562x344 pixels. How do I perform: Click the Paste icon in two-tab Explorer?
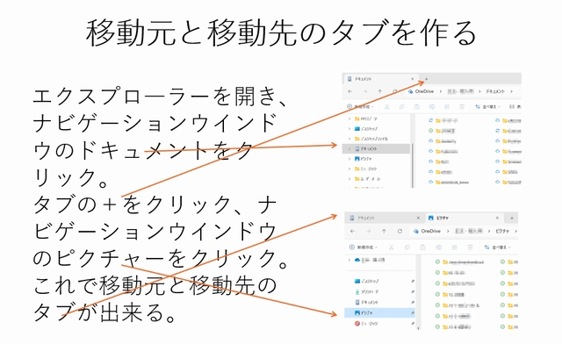(x=422, y=247)
